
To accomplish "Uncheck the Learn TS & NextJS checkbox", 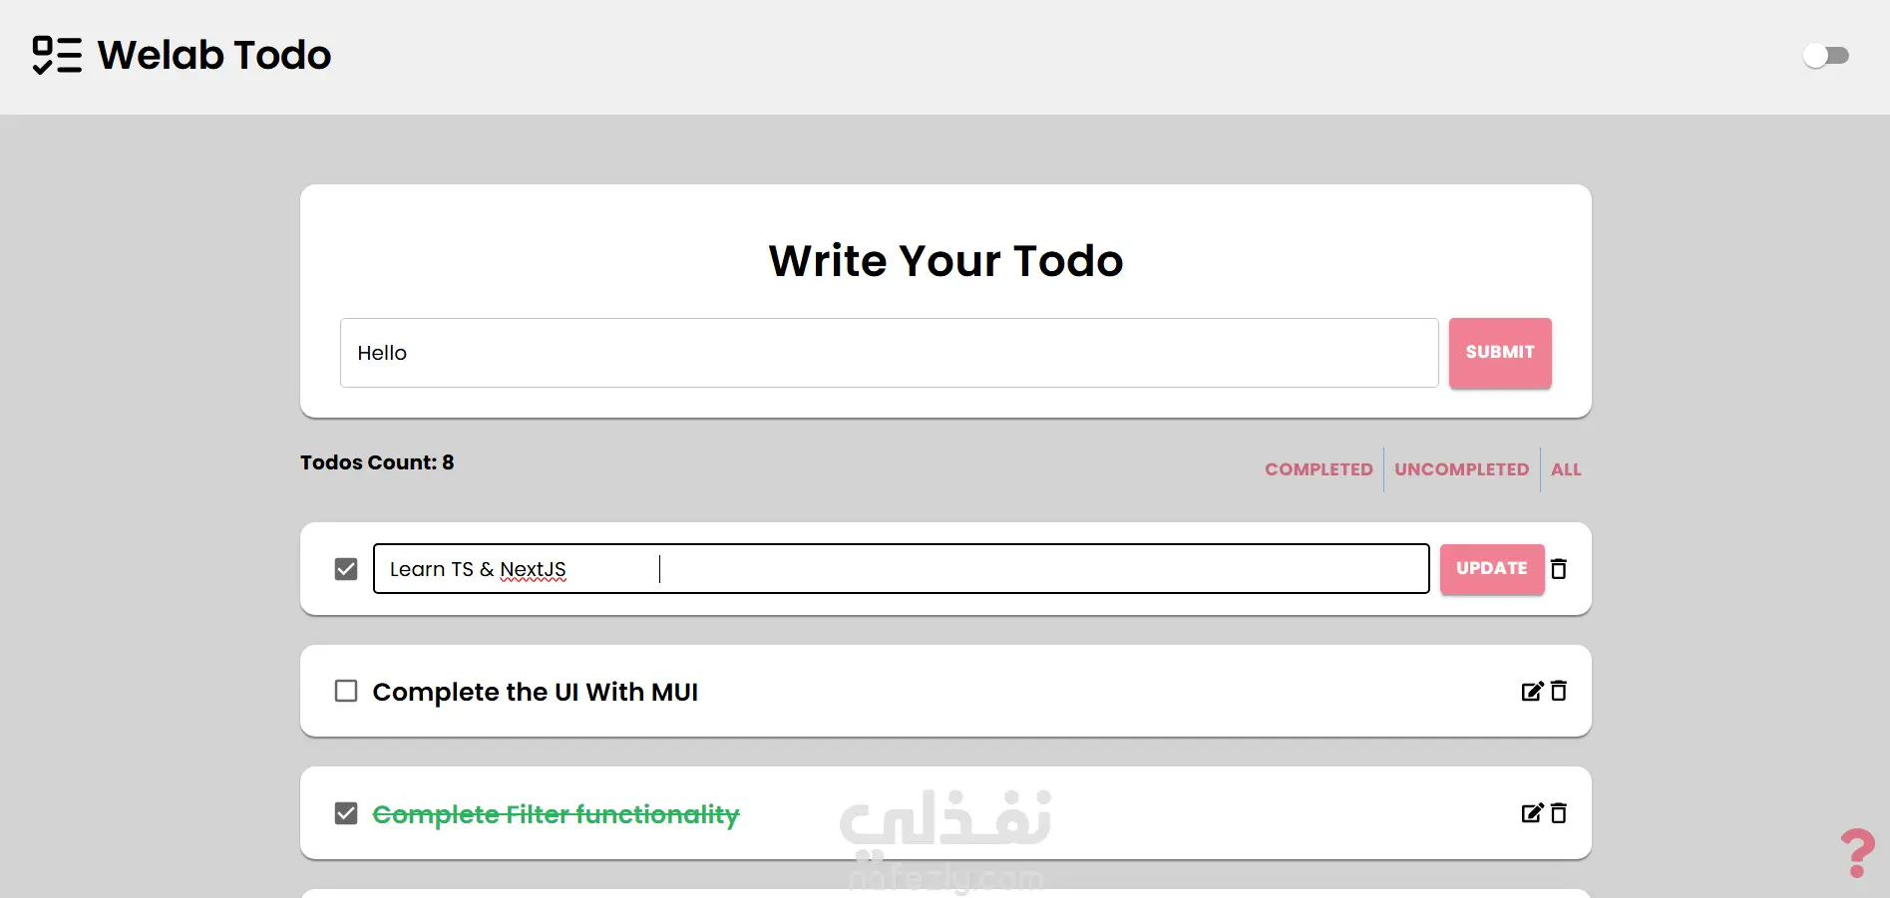I will (346, 569).
